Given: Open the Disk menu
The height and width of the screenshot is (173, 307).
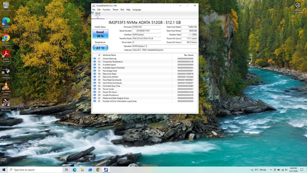Looking at the screenshot, I should (x=122, y=10).
